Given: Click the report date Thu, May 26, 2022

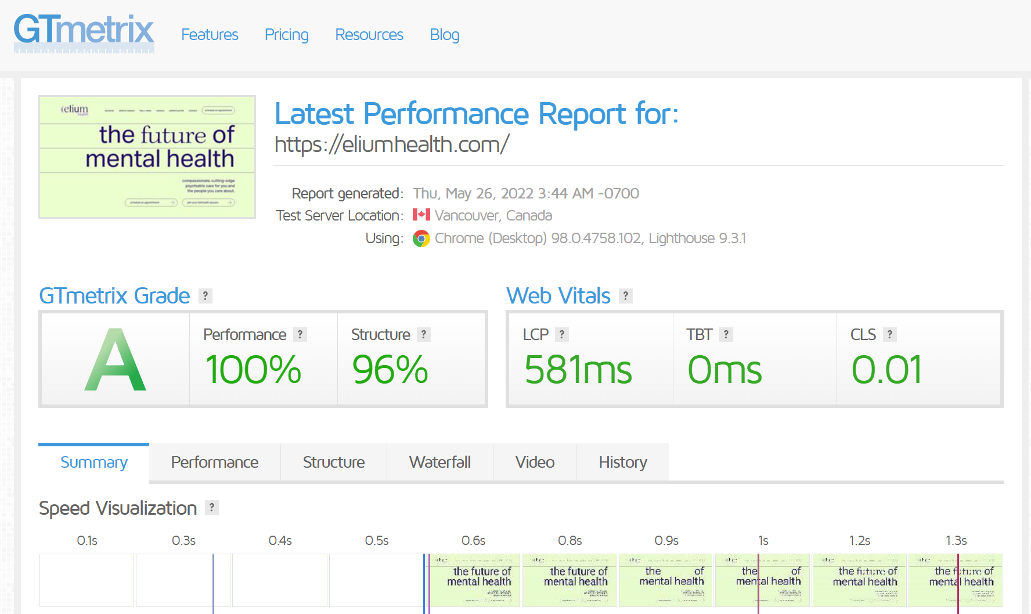Looking at the screenshot, I should tap(526, 193).
